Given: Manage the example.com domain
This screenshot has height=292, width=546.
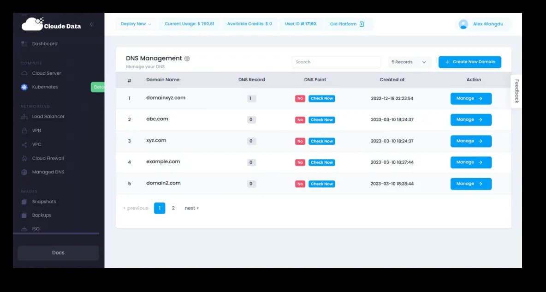Looking at the screenshot, I should 471,162.
